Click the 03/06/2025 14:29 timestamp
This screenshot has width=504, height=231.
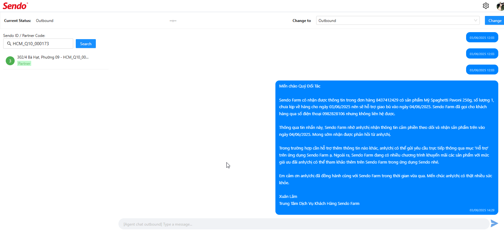tap(482, 210)
